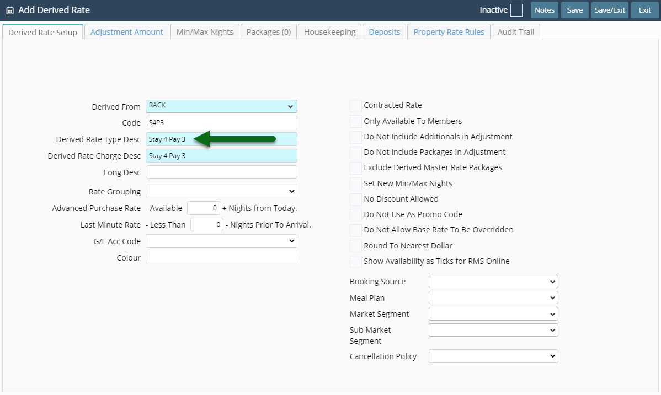Open the Rate Grouping dropdown
Viewport: 661px width, 395px height.
click(221, 192)
